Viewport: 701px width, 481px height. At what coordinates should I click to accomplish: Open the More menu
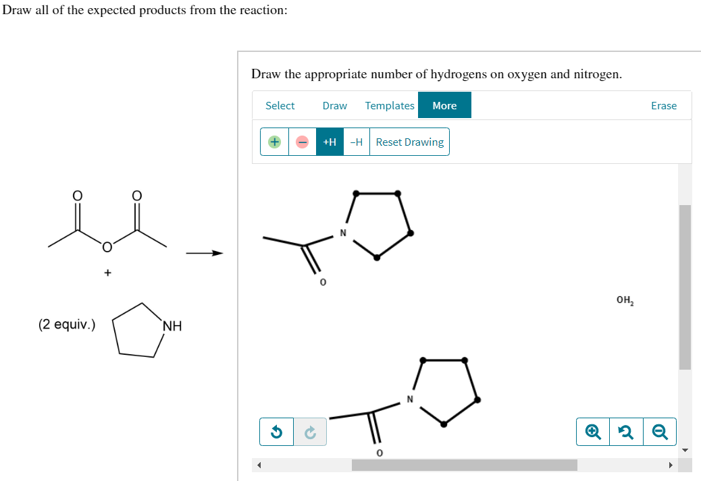tap(444, 105)
